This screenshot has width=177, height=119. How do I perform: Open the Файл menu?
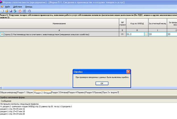pyautogui.click(x=8, y=7)
